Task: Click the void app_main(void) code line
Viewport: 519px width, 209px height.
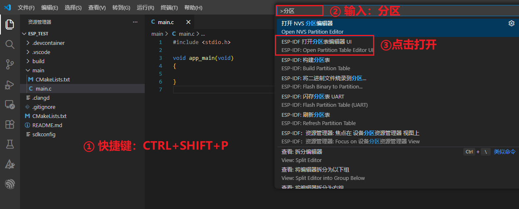Action: 203,58
